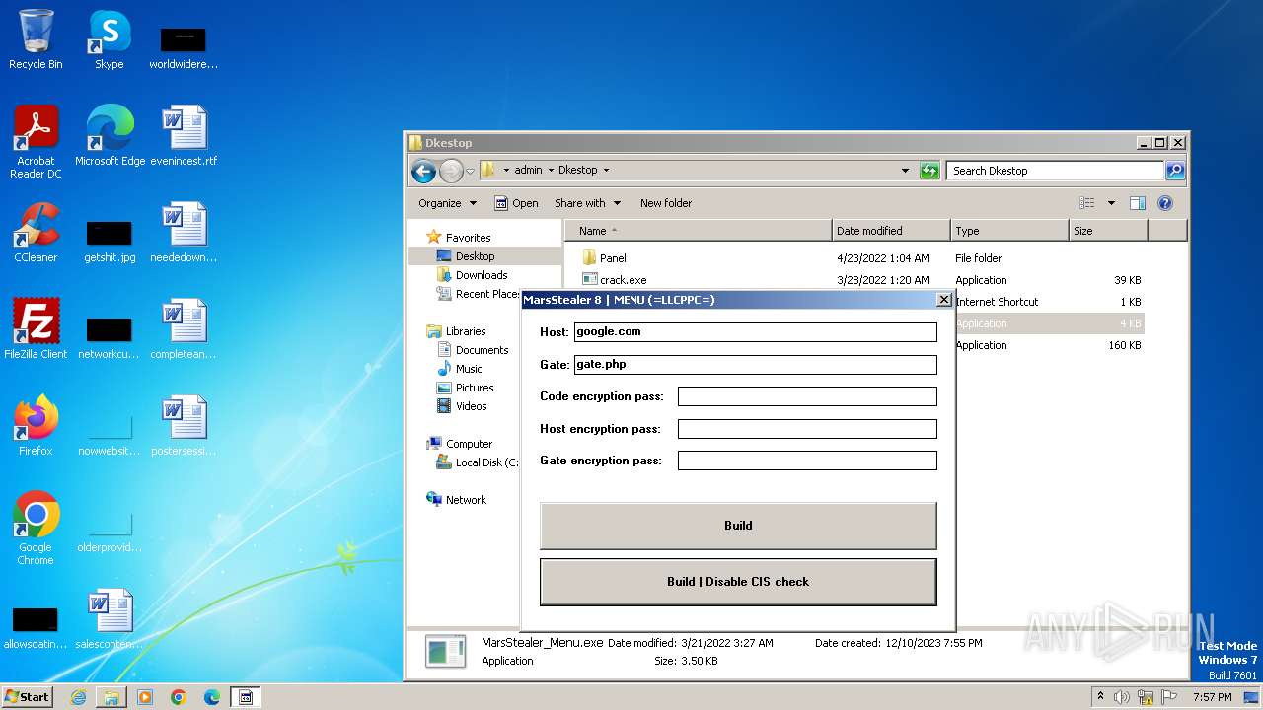1263x710 pixels.
Task: Sort by the Date modified column header
Action: [x=891, y=231]
